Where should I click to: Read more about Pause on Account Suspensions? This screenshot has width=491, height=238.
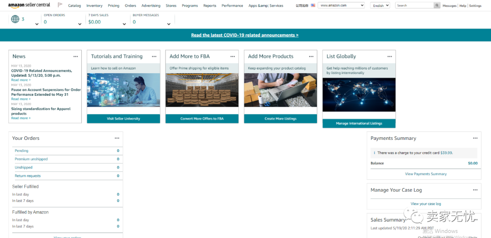click(21, 99)
